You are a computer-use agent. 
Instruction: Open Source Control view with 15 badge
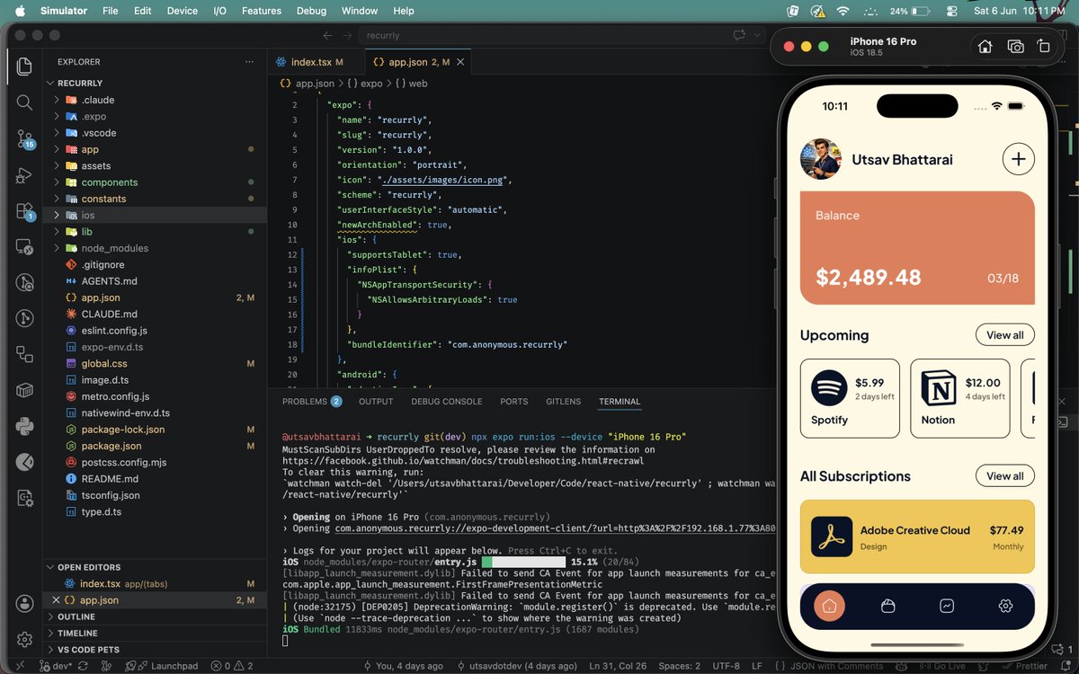pos(24,138)
